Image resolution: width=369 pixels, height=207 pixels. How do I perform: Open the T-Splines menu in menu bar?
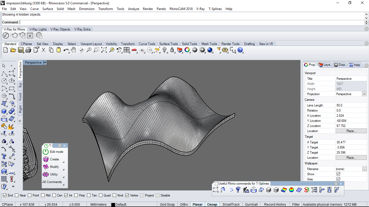(215, 9)
